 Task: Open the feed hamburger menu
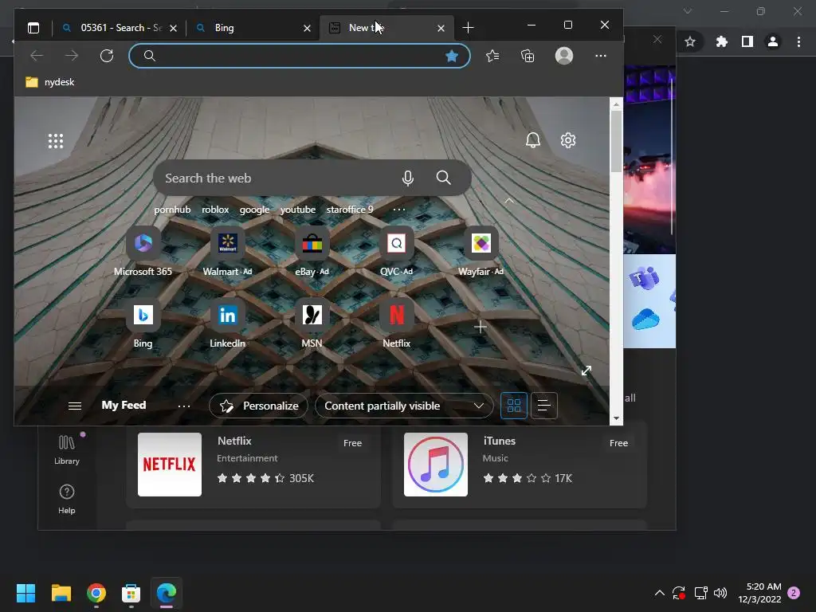[75, 406]
